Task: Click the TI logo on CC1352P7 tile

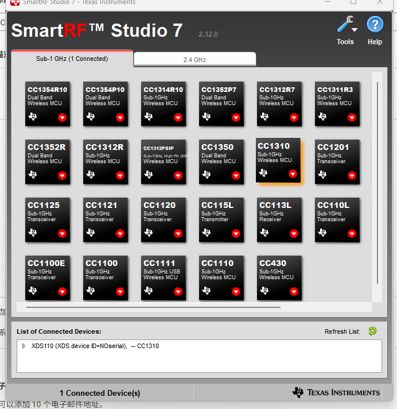Action: coord(207,117)
